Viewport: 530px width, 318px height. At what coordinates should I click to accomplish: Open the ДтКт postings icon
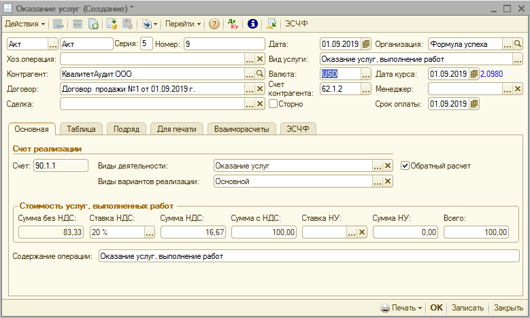pyautogui.click(x=233, y=24)
